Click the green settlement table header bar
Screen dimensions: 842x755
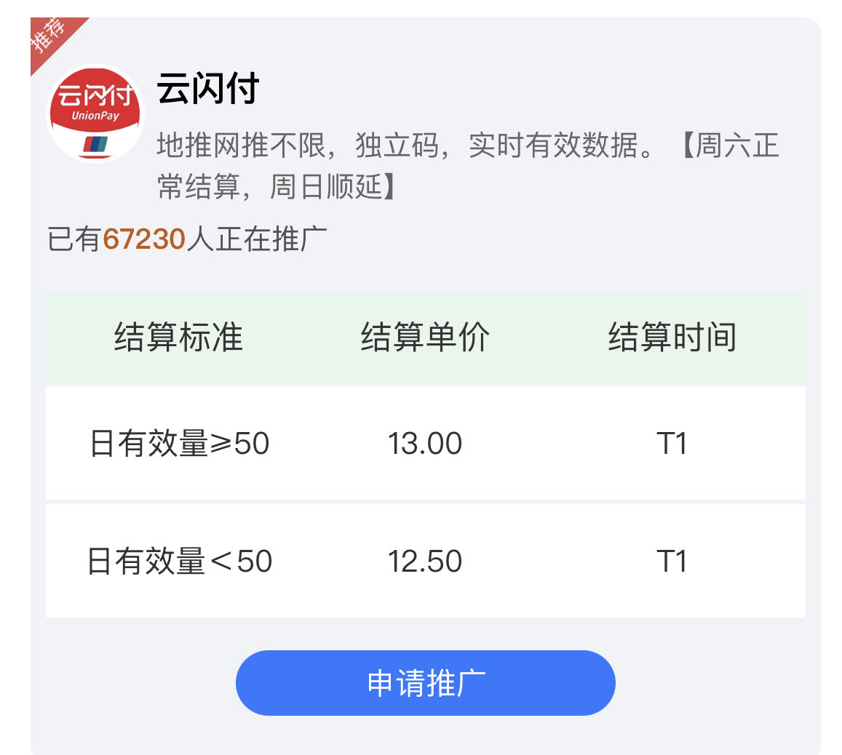tap(425, 337)
